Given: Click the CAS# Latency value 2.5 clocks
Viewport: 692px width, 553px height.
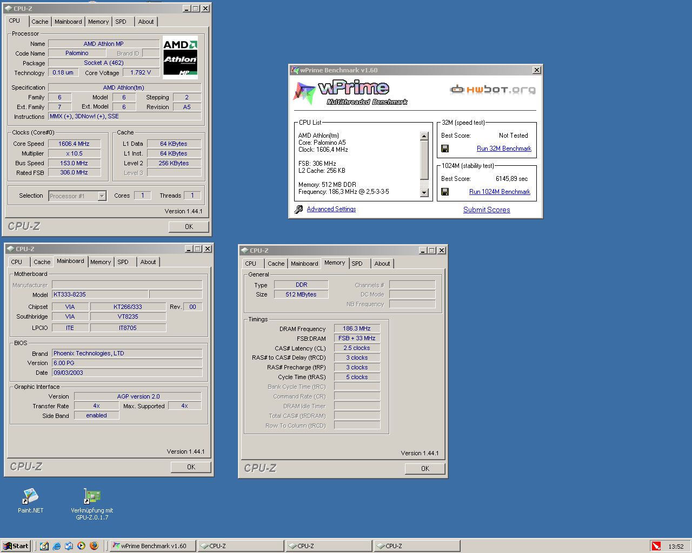Looking at the screenshot, I should tap(357, 348).
